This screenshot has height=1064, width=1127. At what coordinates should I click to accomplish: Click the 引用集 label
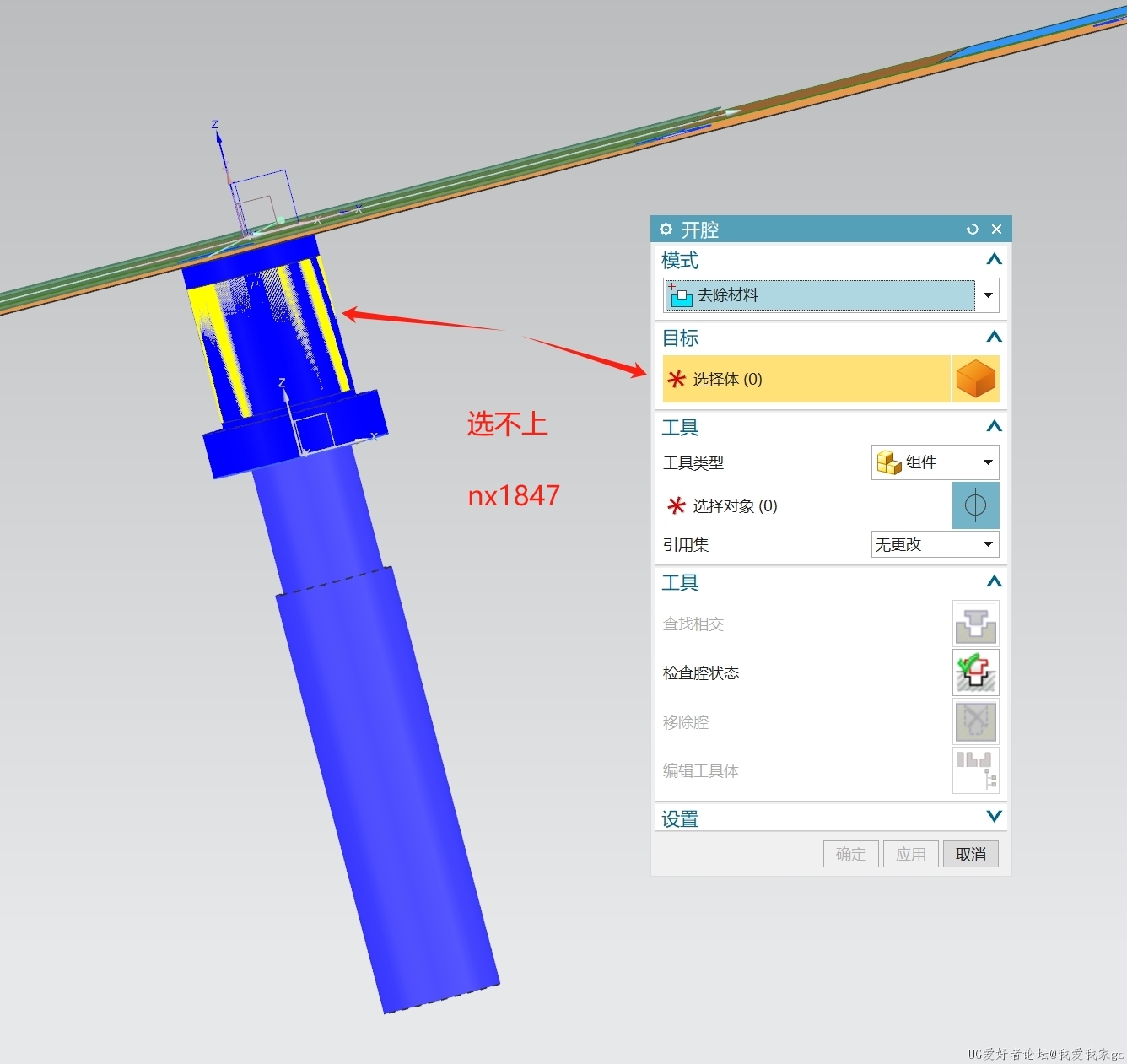686,545
